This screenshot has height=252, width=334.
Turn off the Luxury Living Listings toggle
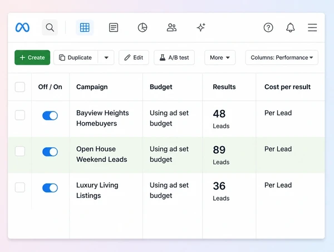pyautogui.click(x=50, y=188)
